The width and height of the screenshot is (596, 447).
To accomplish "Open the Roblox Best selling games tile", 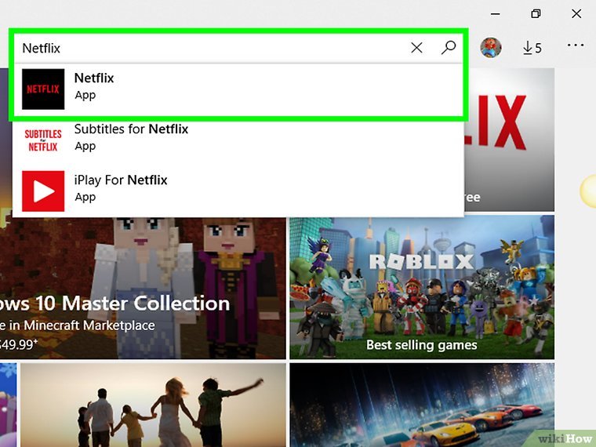I will (422, 287).
